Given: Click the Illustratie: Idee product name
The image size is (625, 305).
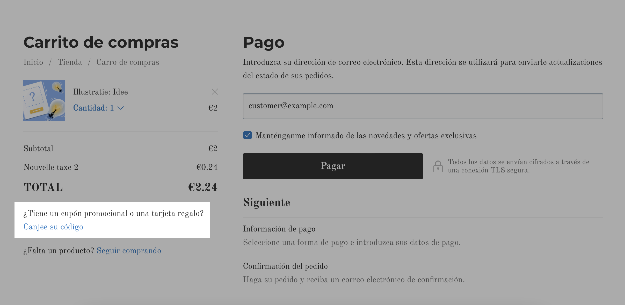Looking at the screenshot, I should pos(100,92).
